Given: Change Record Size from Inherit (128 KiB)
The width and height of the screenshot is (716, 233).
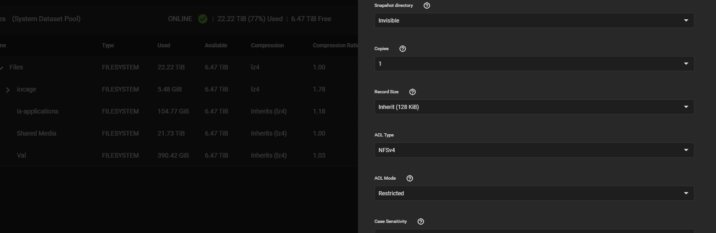Looking at the screenshot, I should (534, 107).
